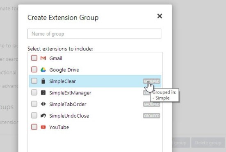Click the GROUPED badge on SimpleClear
Image resolution: width=226 pixels, height=152 pixels.
pos(152,81)
